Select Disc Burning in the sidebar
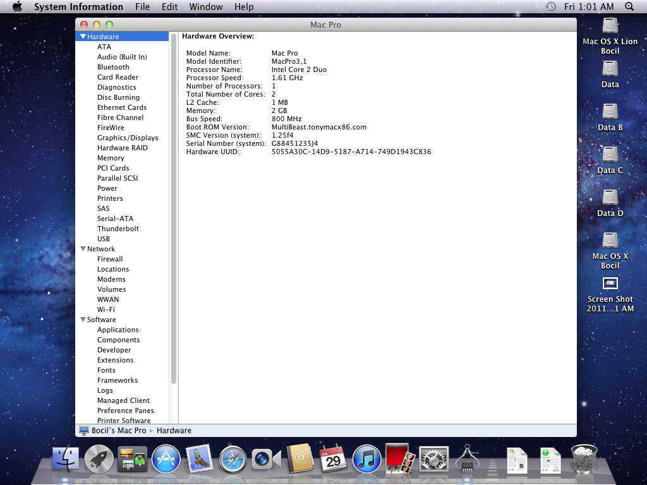This screenshot has width=647, height=485. point(118,97)
